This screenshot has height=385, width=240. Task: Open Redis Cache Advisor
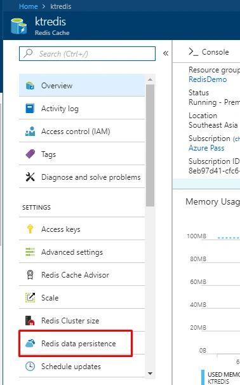(x=82, y=274)
